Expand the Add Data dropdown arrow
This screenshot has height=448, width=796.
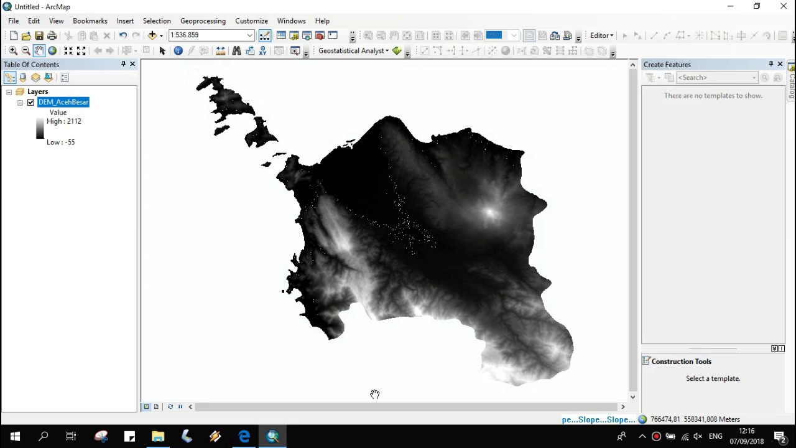pyautogui.click(x=161, y=35)
